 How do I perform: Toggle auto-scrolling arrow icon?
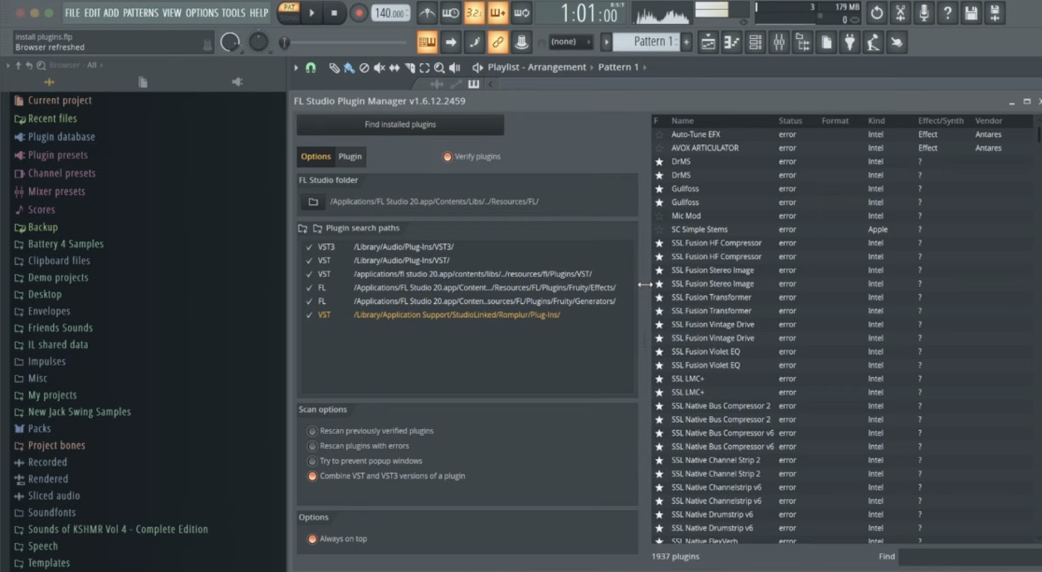451,42
